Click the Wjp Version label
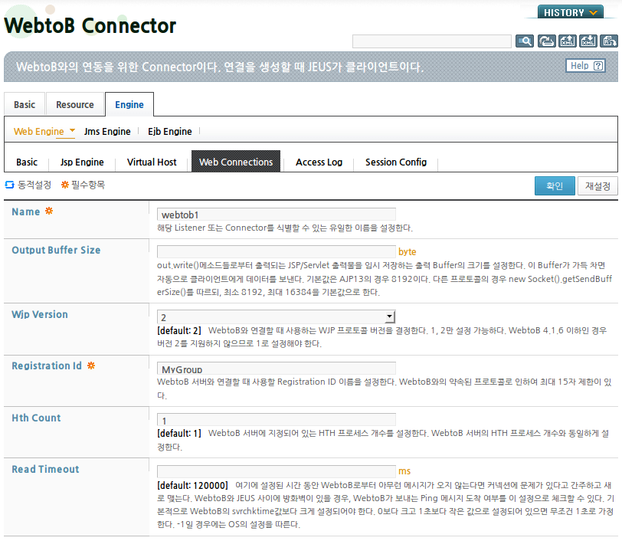The height and width of the screenshot is (541, 622). 40,314
